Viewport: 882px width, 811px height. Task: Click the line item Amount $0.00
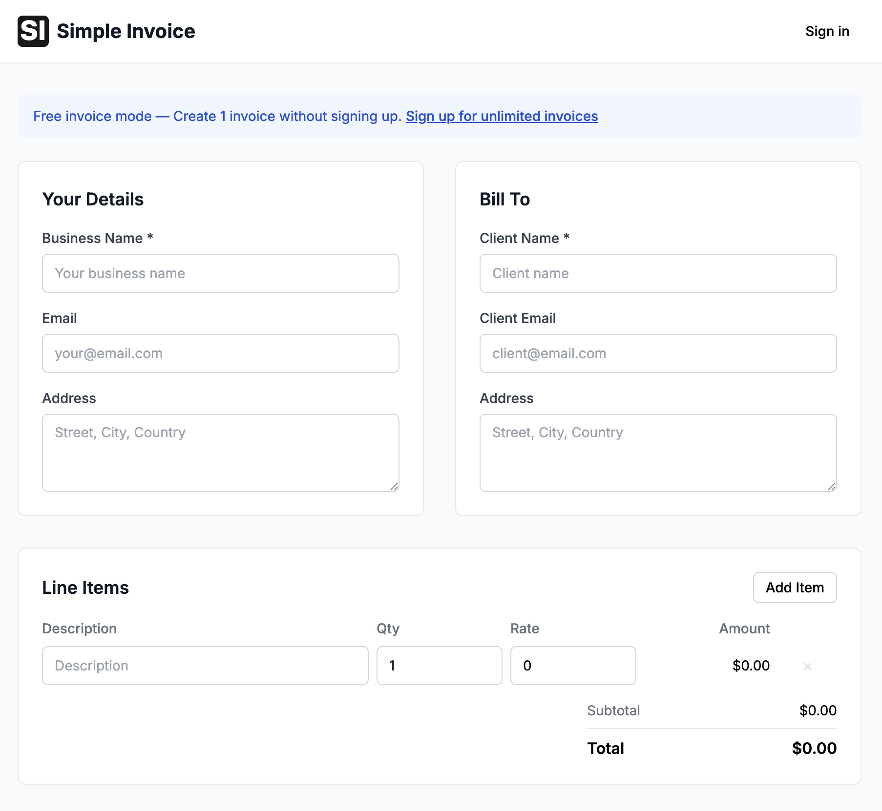point(751,666)
